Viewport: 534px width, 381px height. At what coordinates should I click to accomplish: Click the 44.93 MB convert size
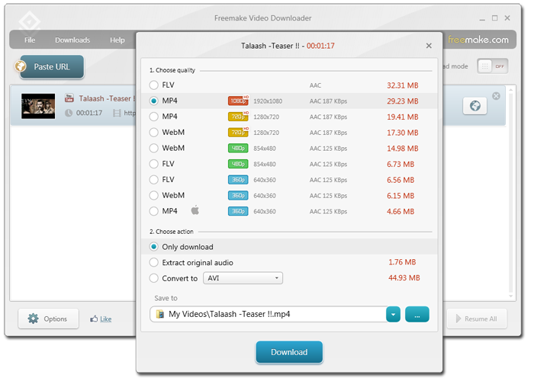click(x=404, y=277)
